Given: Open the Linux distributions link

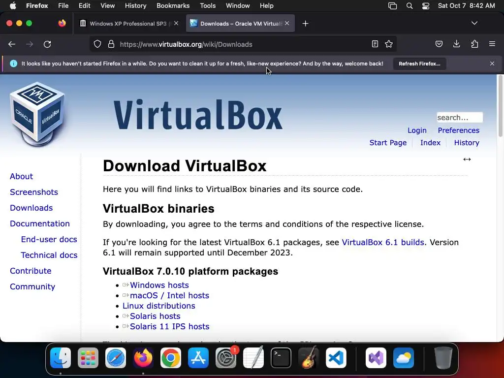Looking at the screenshot, I should click(x=159, y=306).
